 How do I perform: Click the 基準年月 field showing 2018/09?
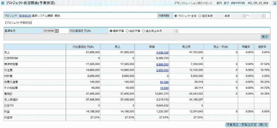49,31
